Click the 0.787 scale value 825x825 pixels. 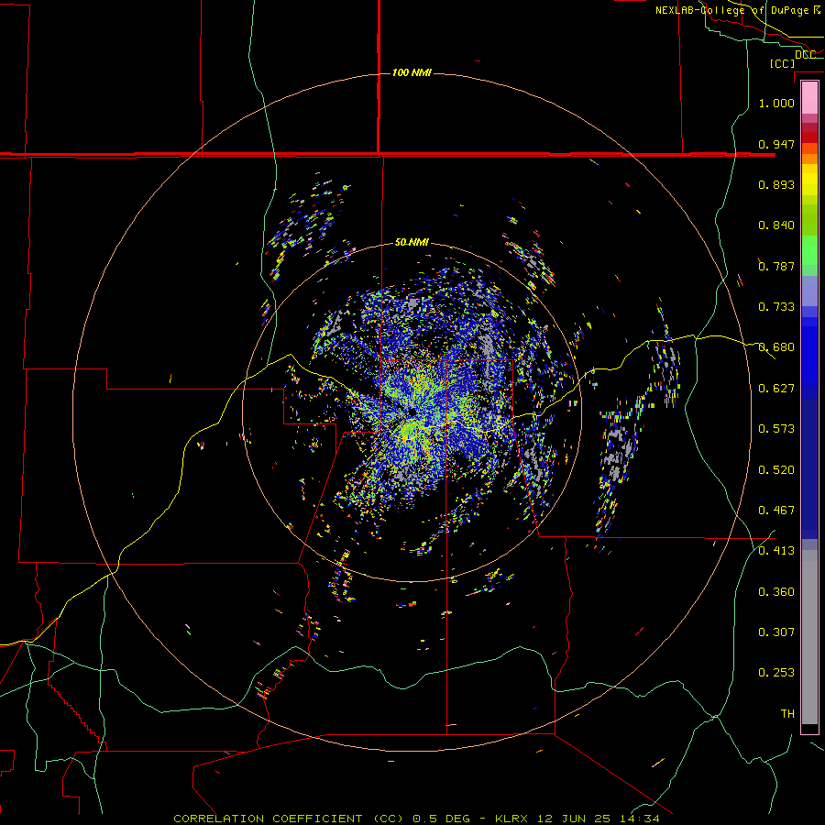(x=776, y=266)
